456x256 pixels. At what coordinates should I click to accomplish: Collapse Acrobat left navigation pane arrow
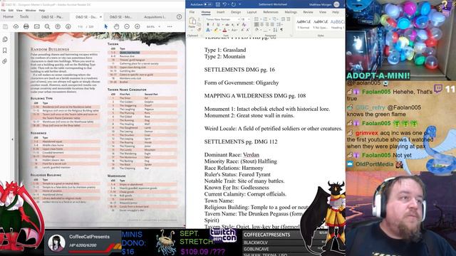coord(12,139)
